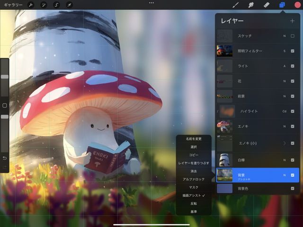This screenshot has height=227, width=303.
Task: Hide the 照明フィルター layer
Action: tap(293, 51)
